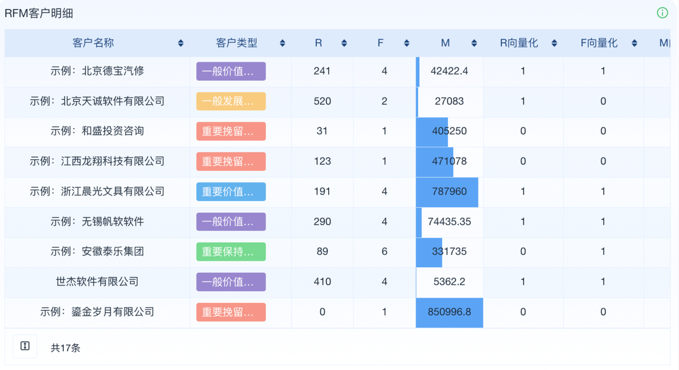Click the 850996.8 M value bar
This screenshot has height=370, width=679.
(449, 312)
